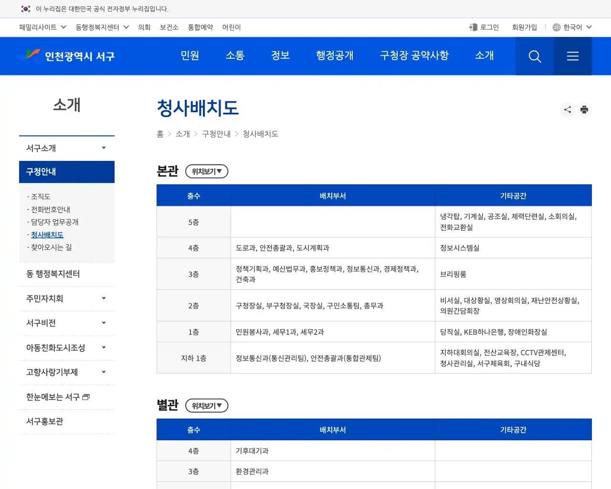Screen dimensions: 611x489
Task: Open the 위치보기 dropdown for 별관
Action: 207,405
